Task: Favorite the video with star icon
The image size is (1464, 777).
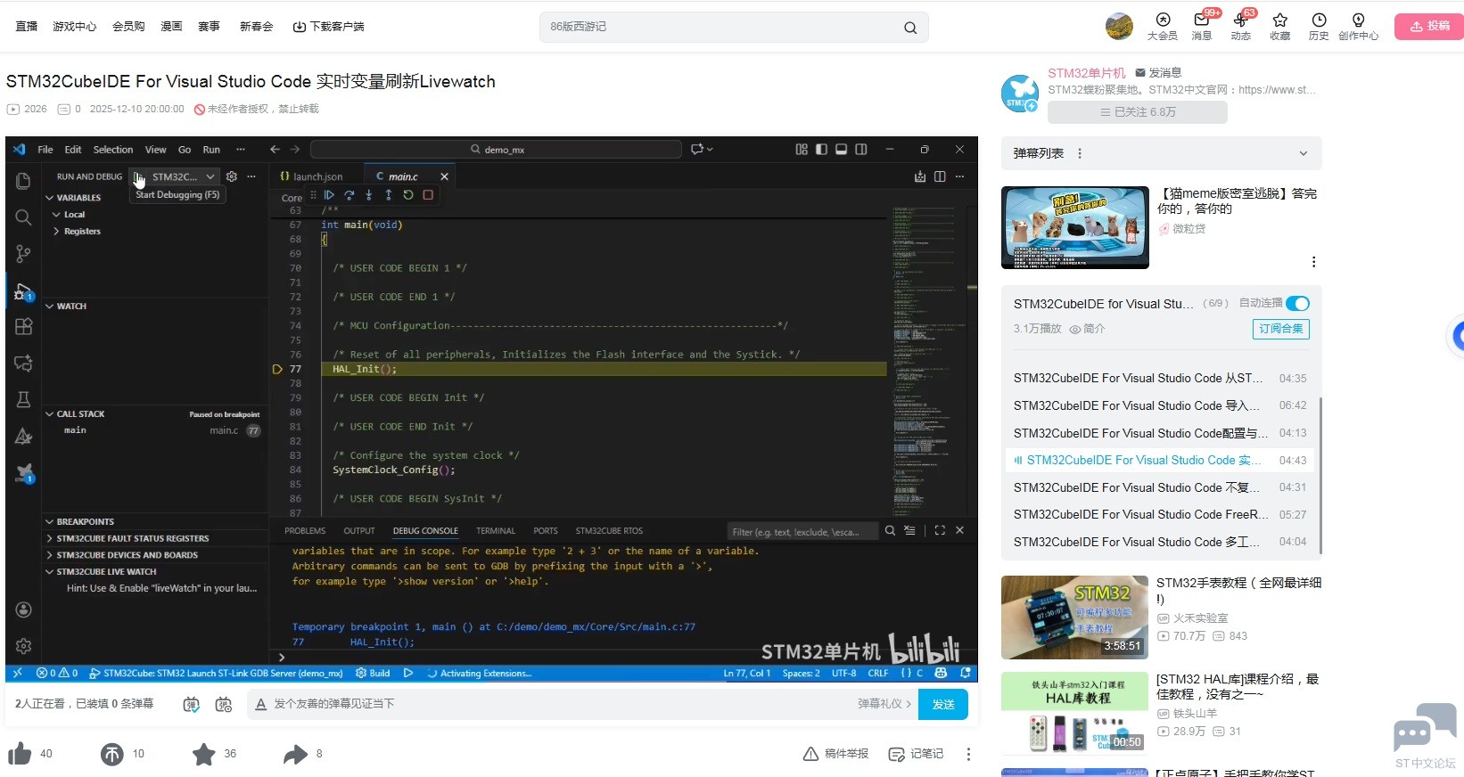Action: point(203,755)
